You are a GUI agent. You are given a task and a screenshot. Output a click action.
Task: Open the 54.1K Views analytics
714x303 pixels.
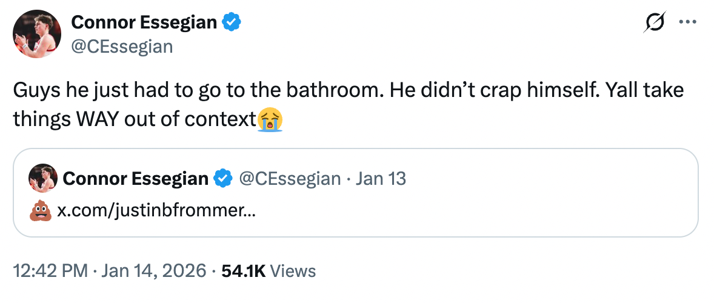pos(269,271)
